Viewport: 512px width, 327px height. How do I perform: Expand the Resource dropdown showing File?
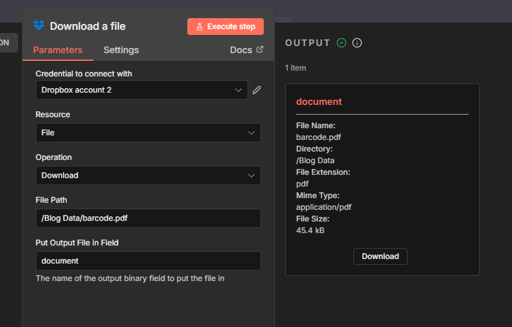tap(148, 133)
